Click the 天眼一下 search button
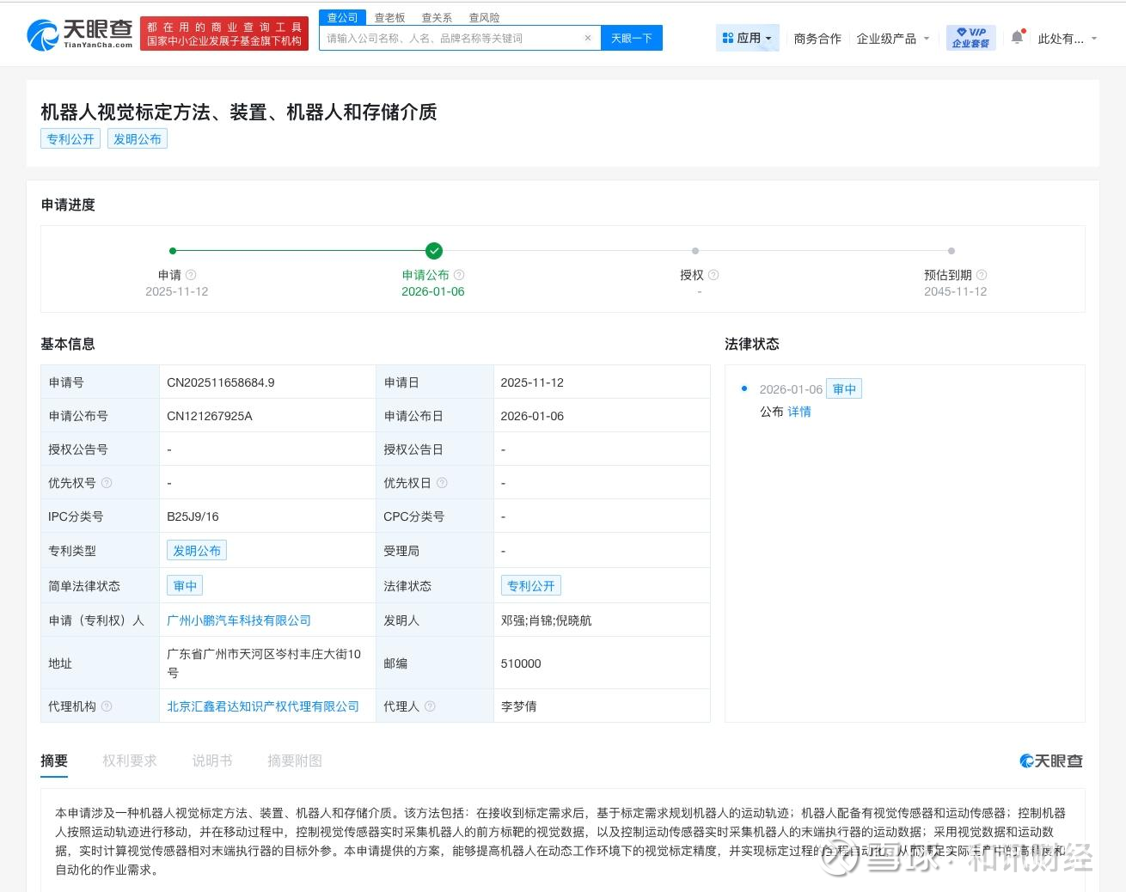1126x892 pixels. click(x=631, y=39)
